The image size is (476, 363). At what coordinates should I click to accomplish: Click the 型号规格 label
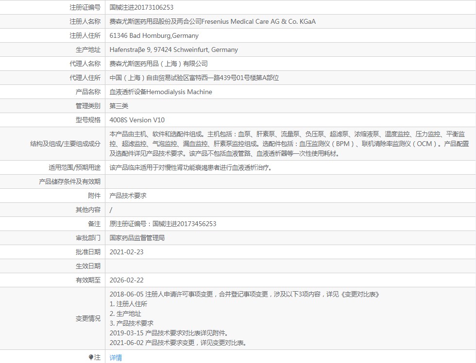point(88,120)
